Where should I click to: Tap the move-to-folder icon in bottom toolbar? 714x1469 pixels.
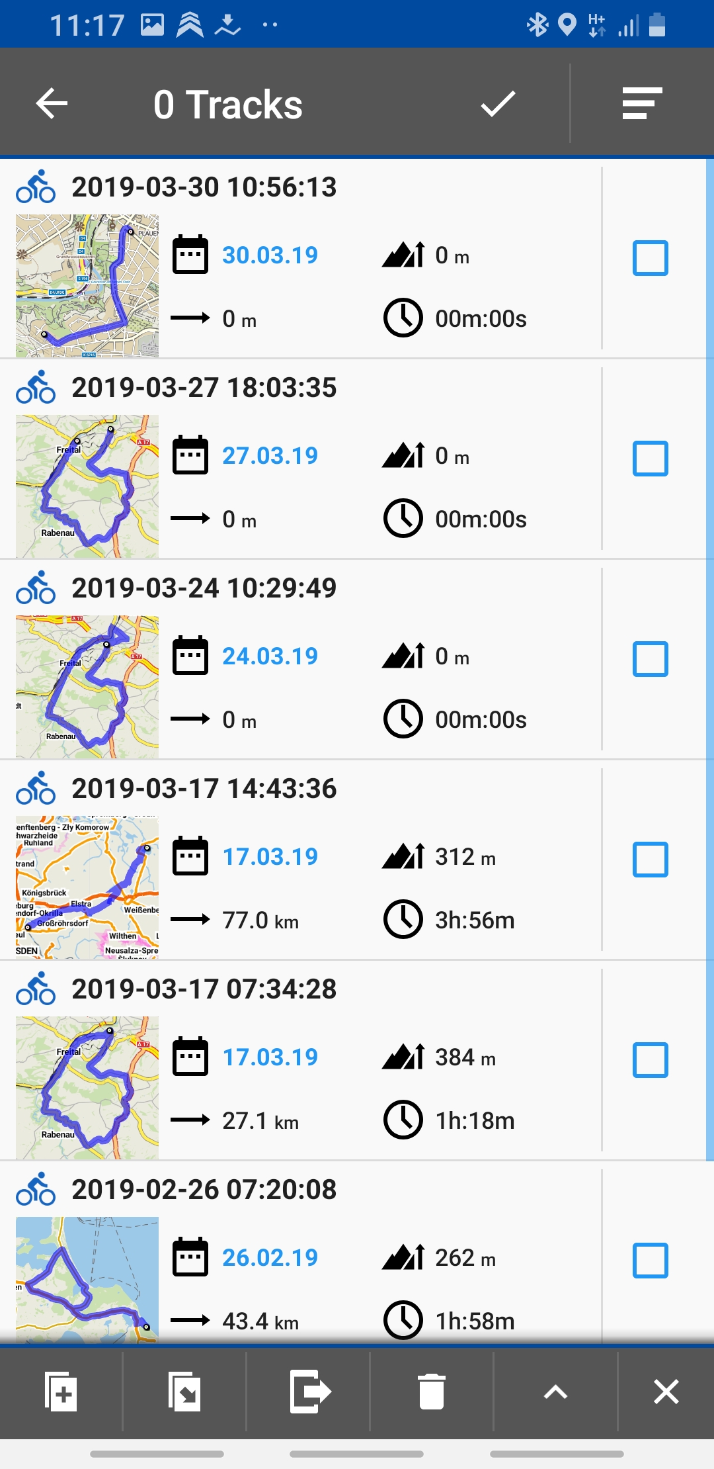pyautogui.click(x=184, y=1392)
